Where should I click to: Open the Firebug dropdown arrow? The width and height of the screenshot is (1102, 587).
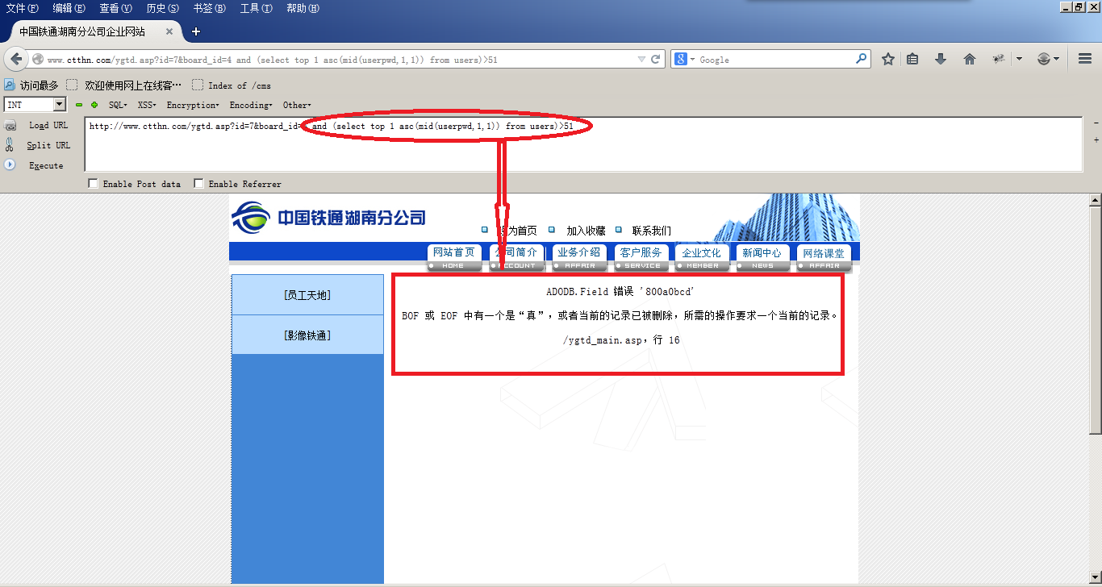point(1019,59)
